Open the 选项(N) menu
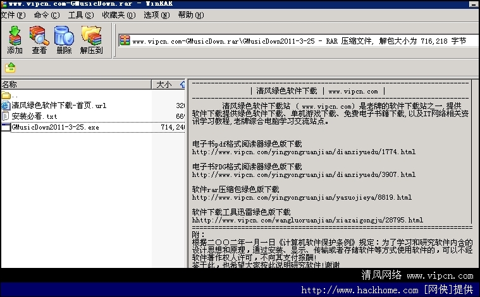Viewport: 480px width, 297px height. point(157,15)
